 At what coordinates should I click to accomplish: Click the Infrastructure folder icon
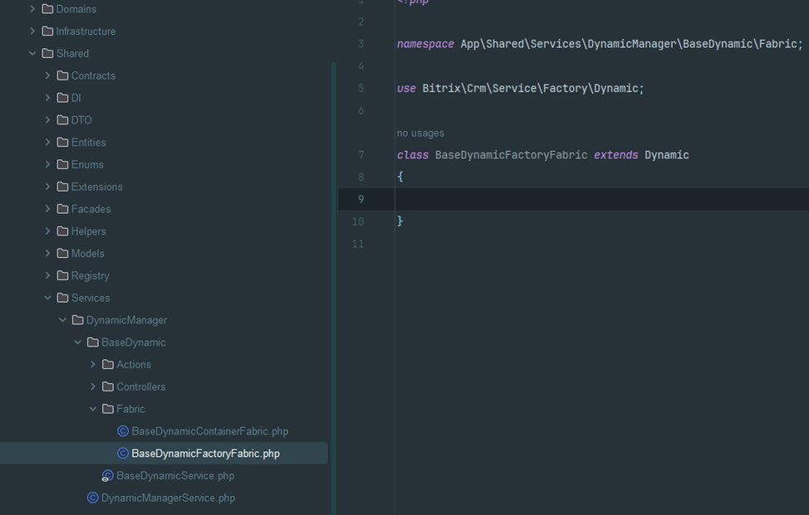[x=47, y=32]
